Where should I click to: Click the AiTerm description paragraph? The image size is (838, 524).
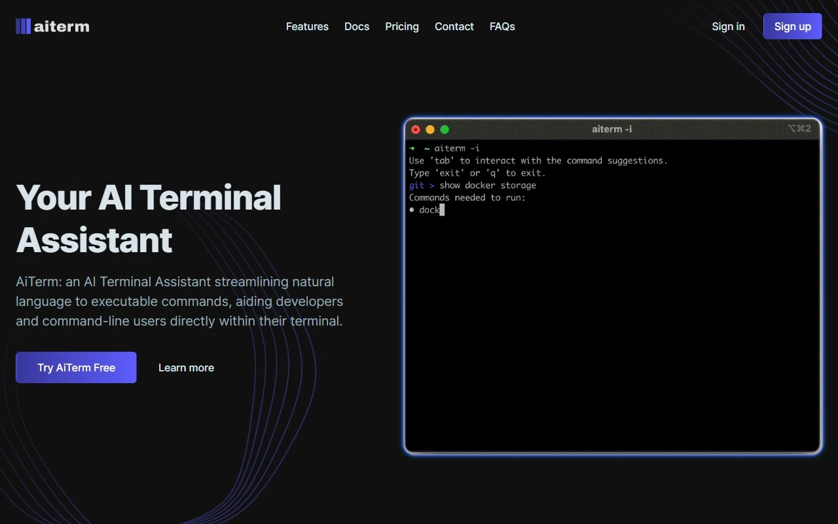pyautogui.click(x=179, y=301)
